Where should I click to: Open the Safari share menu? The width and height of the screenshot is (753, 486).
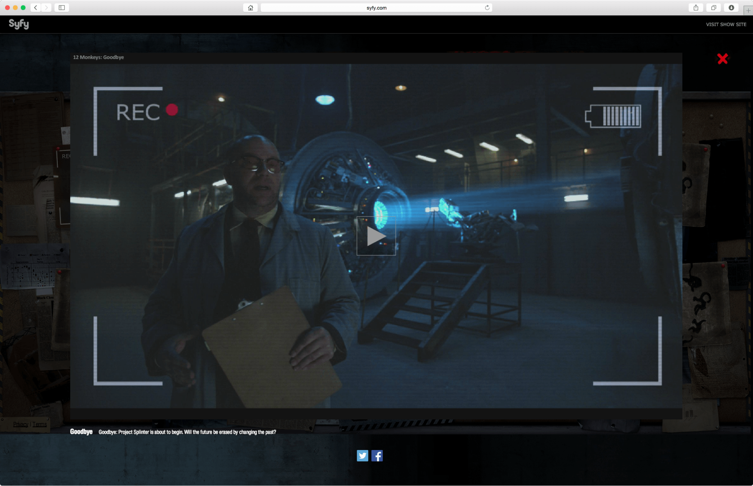click(696, 8)
